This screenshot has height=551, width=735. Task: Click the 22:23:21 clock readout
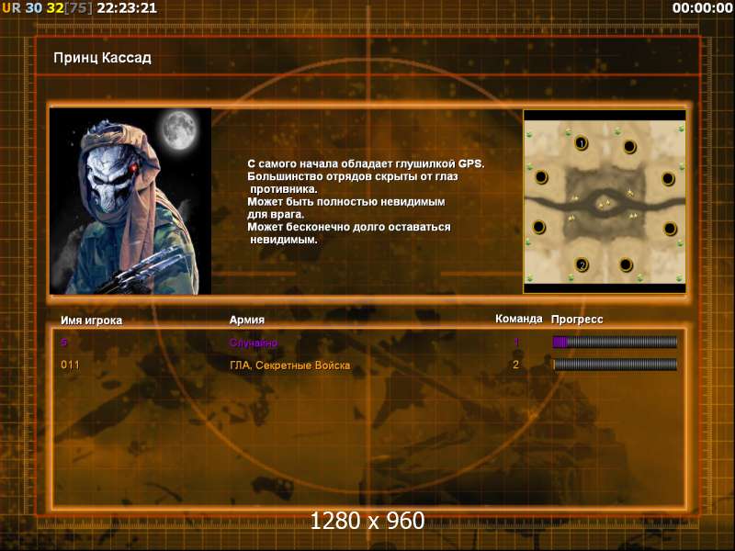tap(127, 8)
